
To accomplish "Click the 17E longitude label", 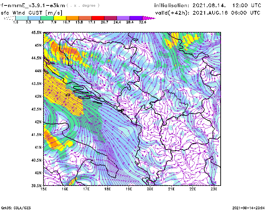I will [86, 189].
